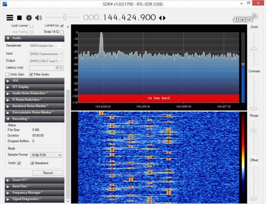Expand the Frequency Manager panel
The height and width of the screenshot is (204, 266).
pyautogui.click(x=34, y=193)
